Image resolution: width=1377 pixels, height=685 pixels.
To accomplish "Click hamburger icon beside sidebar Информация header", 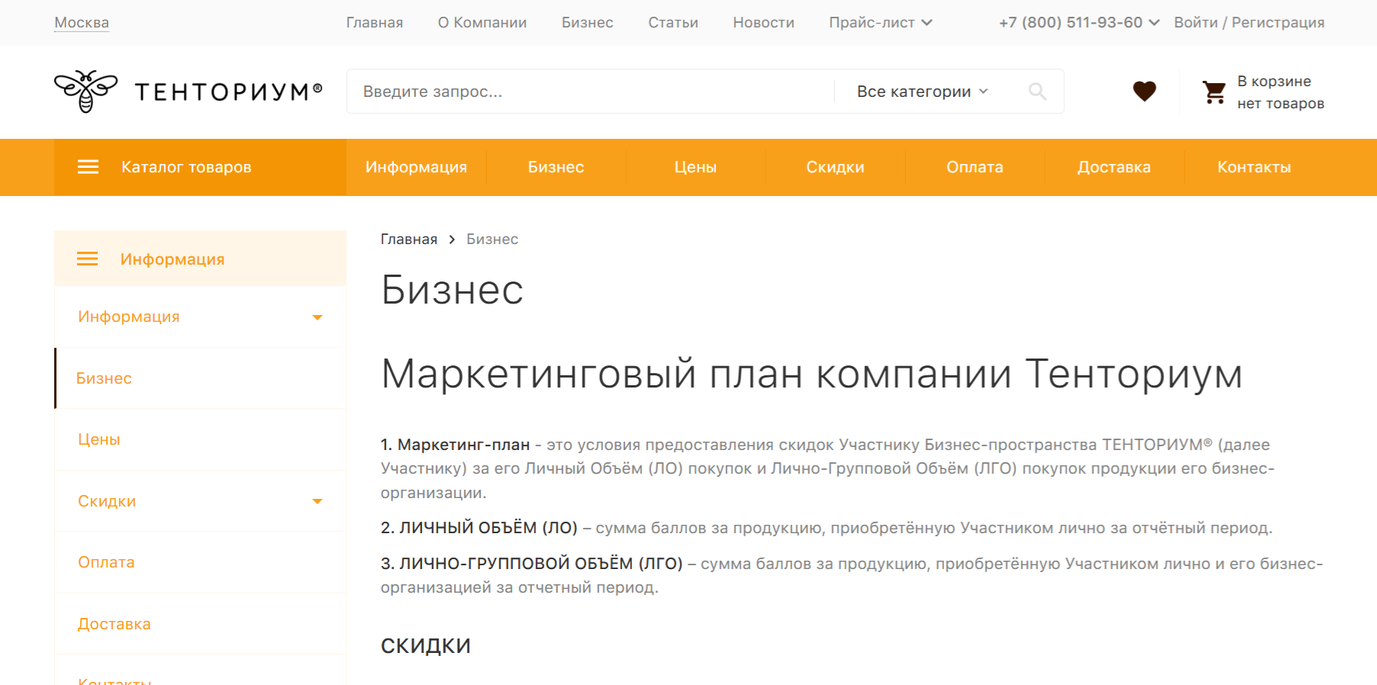I will coord(88,259).
